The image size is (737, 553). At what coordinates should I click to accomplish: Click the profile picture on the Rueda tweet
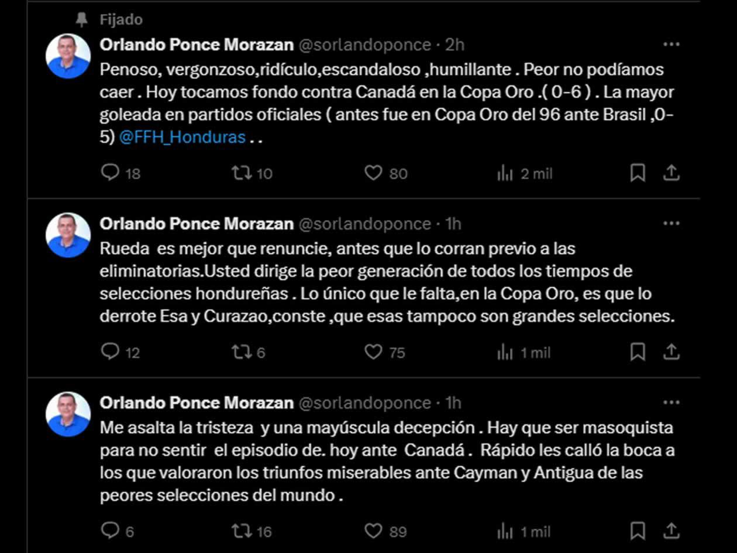(68, 235)
